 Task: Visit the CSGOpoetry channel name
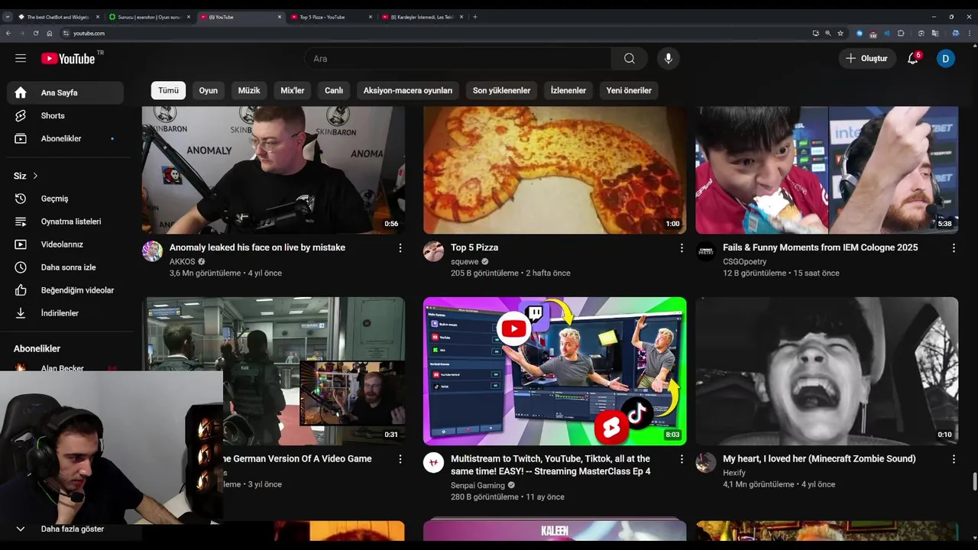click(x=745, y=261)
